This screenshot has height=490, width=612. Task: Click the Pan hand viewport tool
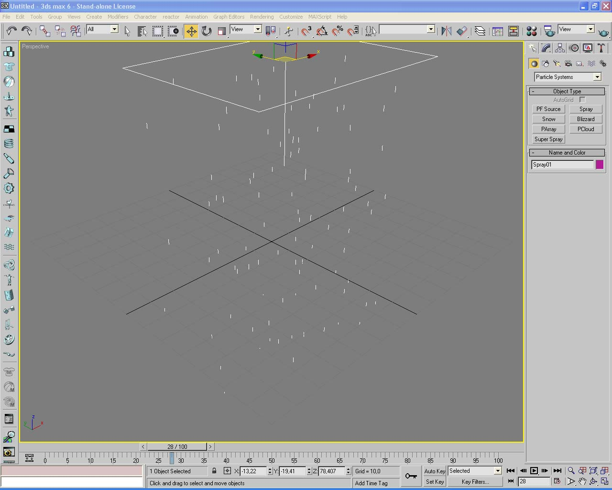tap(582, 481)
